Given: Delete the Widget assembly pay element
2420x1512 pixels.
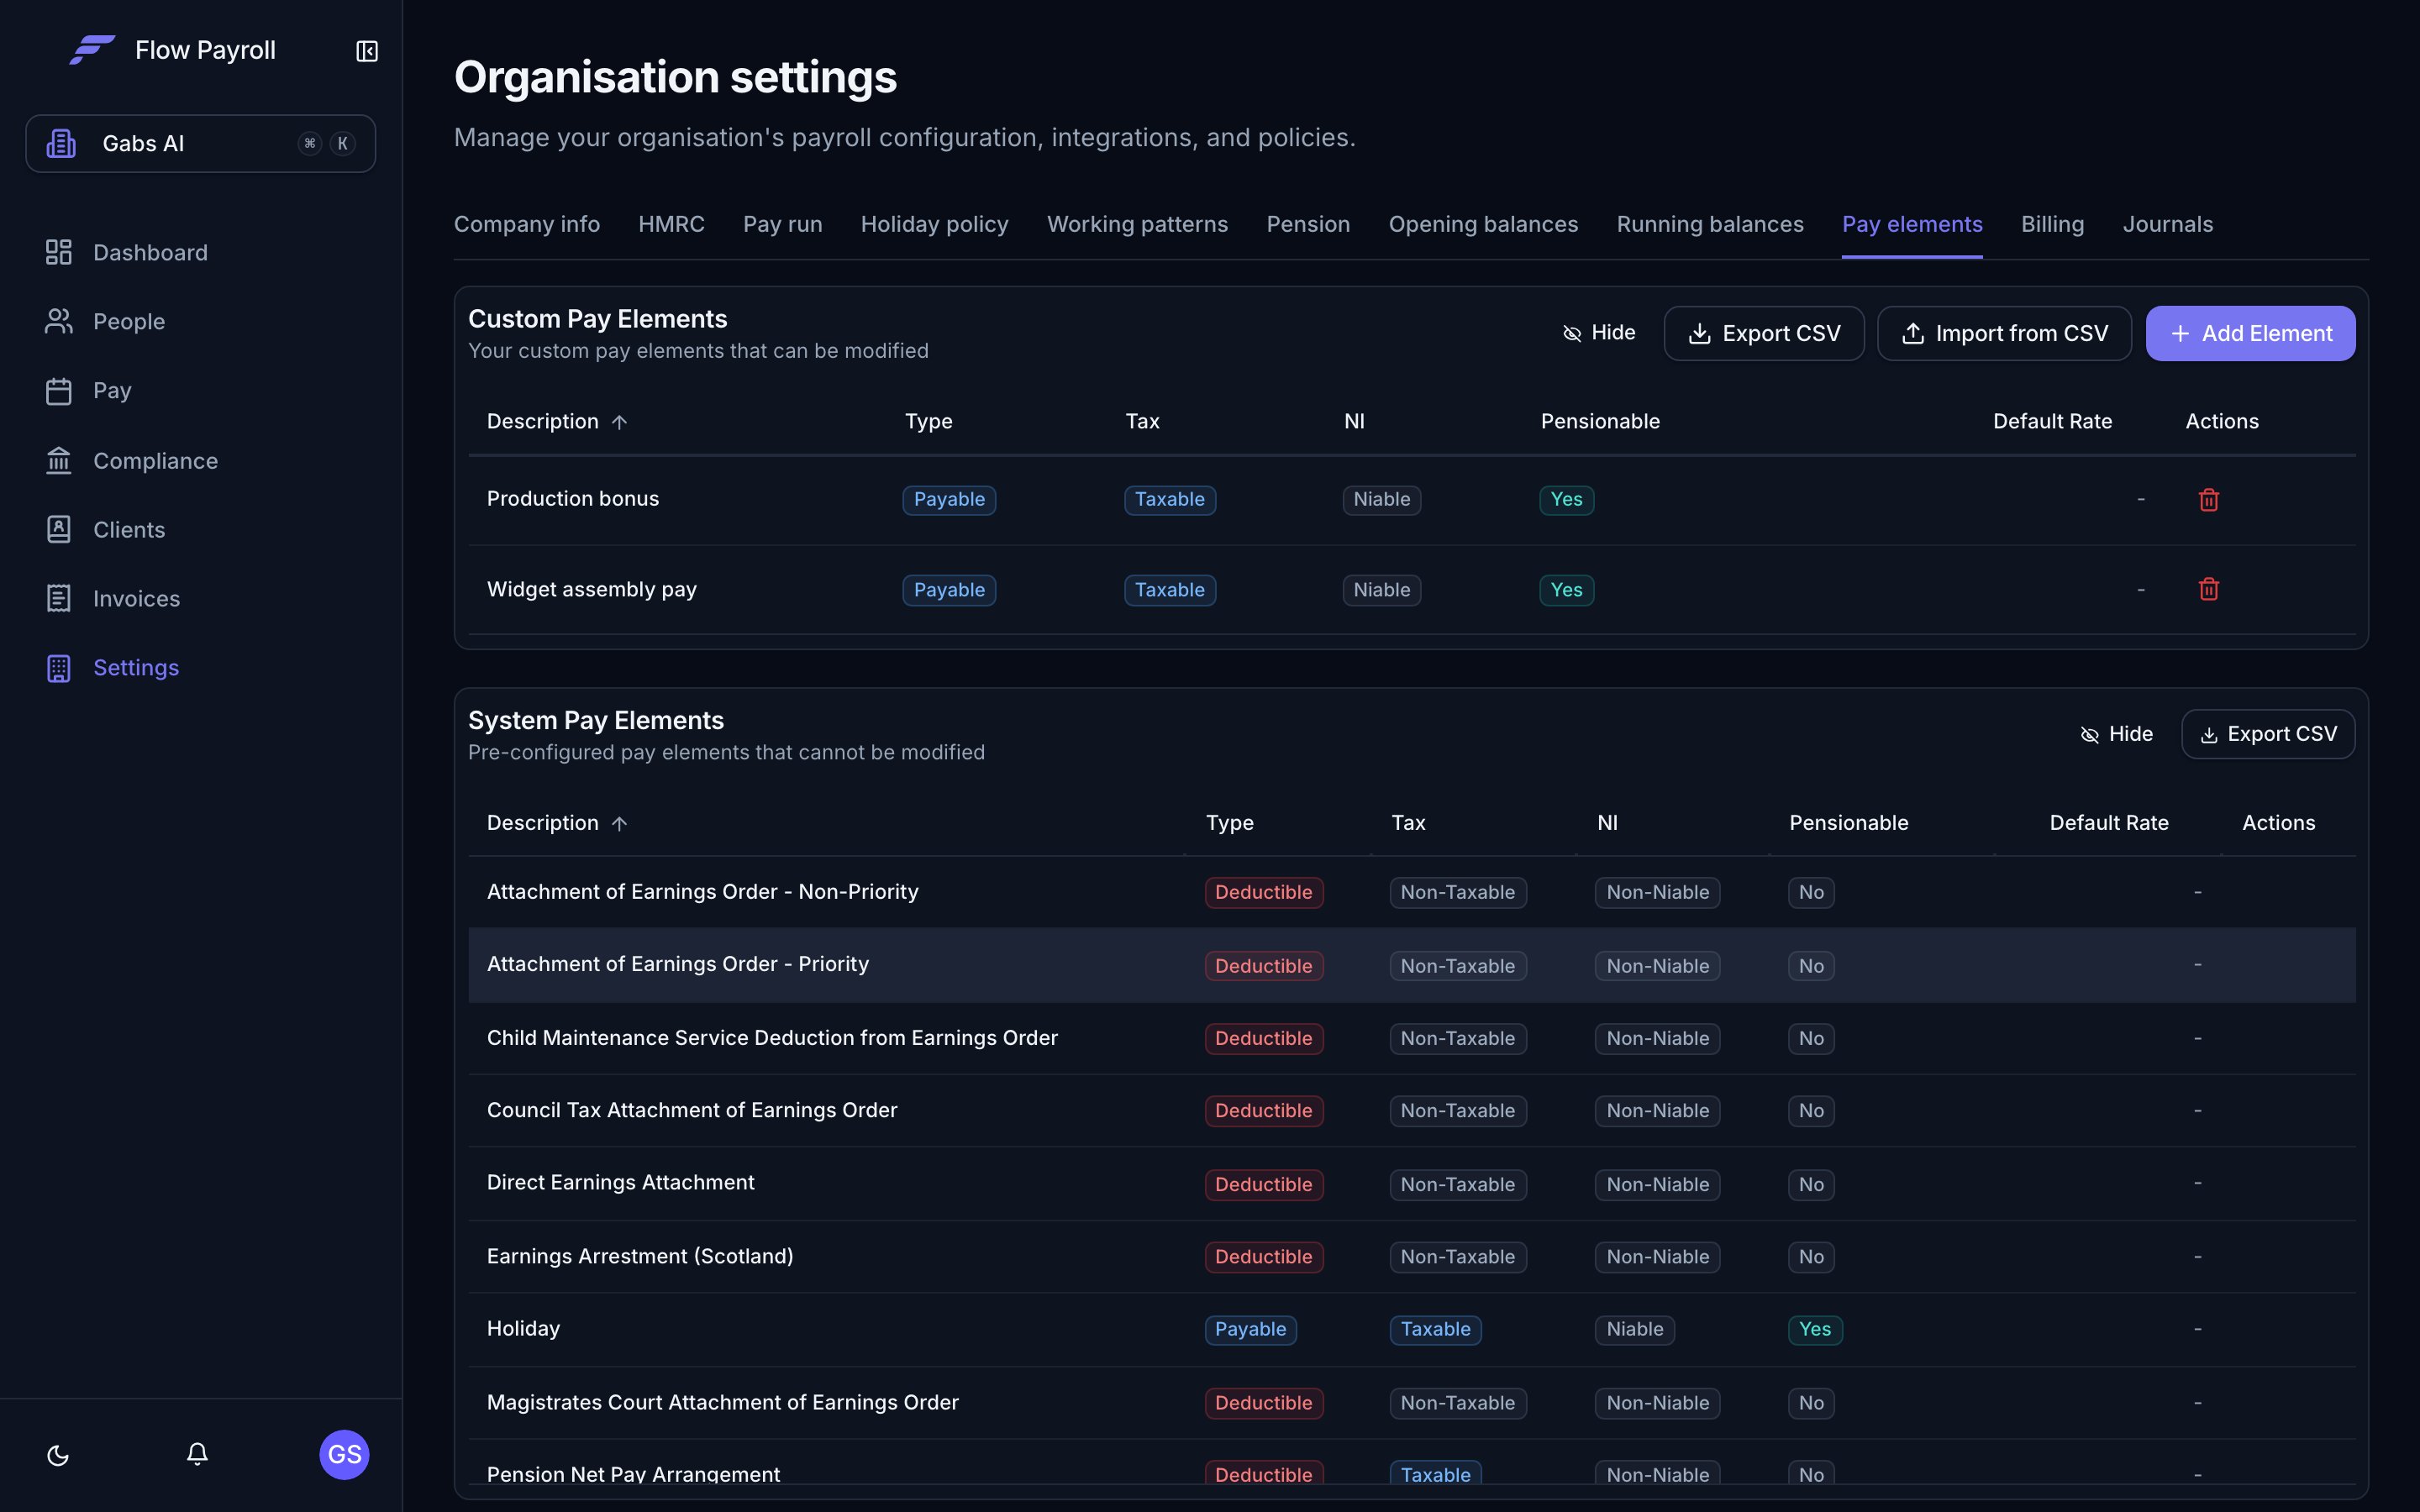Looking at the screenshot, I should tap(2209, 589).
